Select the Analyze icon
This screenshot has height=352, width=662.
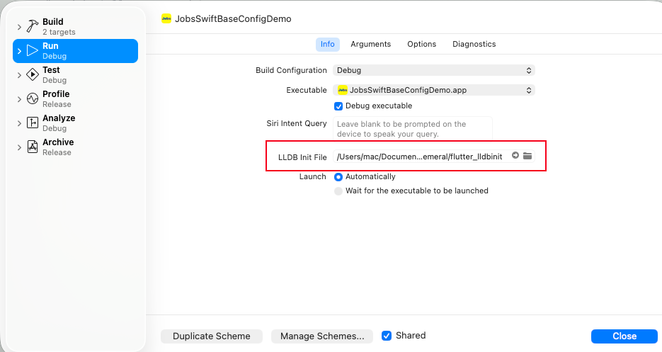(33, 123)
